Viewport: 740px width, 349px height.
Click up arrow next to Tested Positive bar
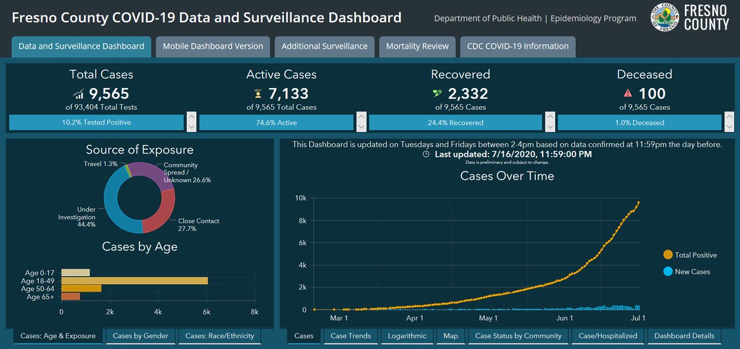click(x=191, y=117)
